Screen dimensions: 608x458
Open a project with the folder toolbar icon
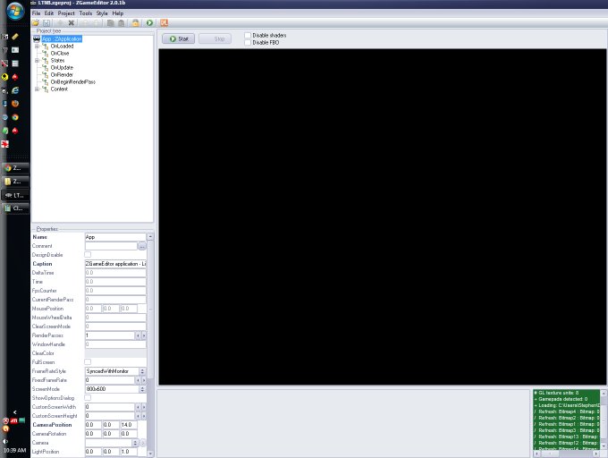click(35, 23)
